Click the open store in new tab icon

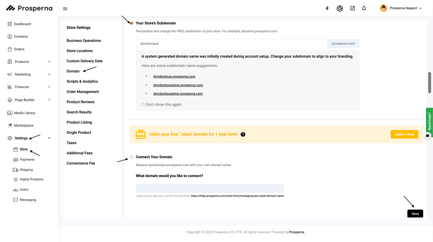[352, 8]
